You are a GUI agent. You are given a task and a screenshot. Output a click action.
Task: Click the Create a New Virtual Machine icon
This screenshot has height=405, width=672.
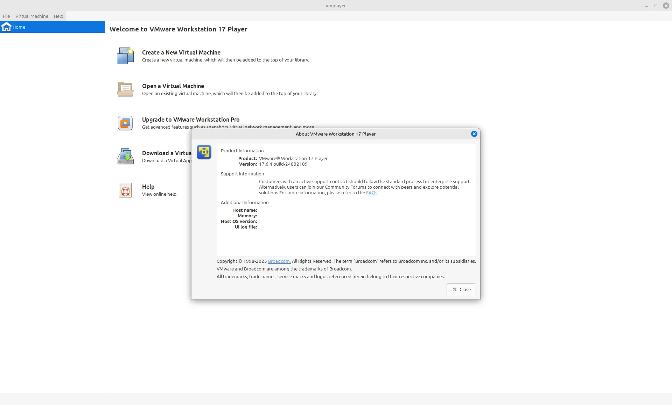(x=125, y=56)
